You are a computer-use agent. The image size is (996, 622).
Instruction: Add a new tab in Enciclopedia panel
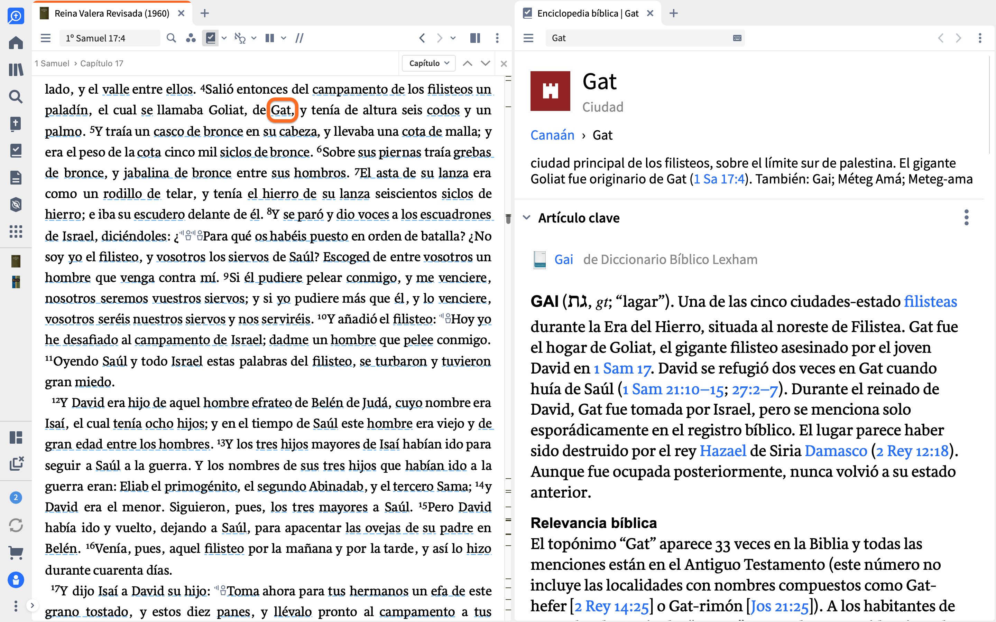pyautogui.click(x=673, y=13)
